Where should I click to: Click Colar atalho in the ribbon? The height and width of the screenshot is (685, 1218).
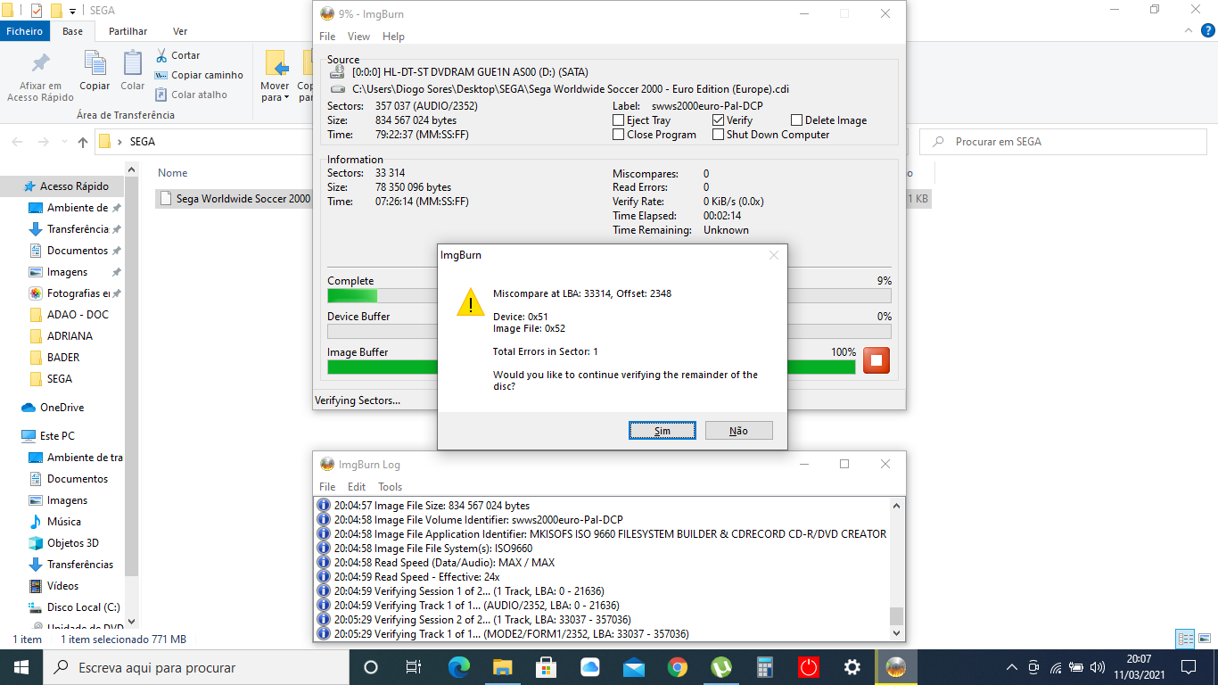(x=191, y=95)
